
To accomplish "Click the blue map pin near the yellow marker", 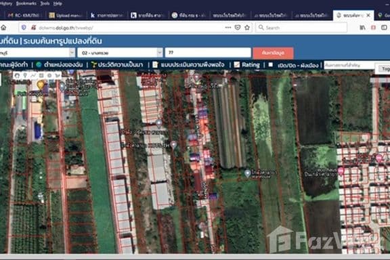I will pyautogui.click(x=62, y=87).
